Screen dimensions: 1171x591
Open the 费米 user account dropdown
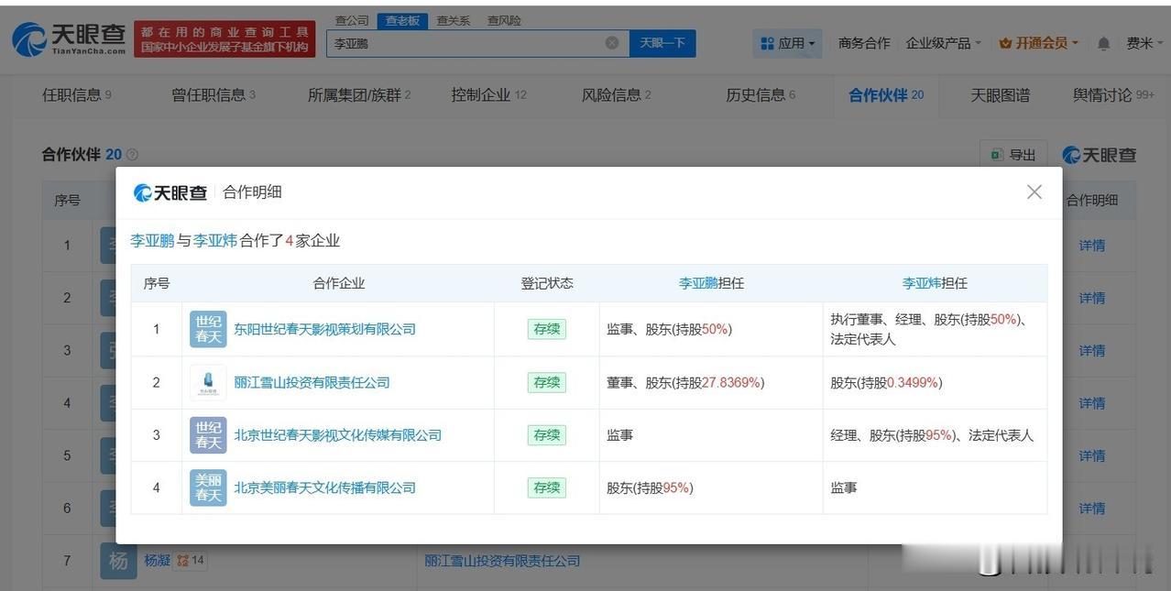coord(1144,43)
